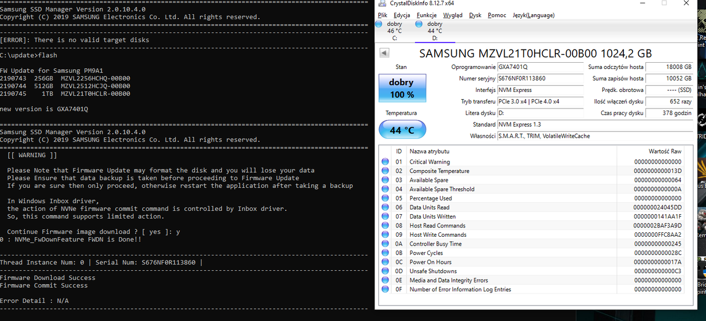This screenshot has height=321, width=706.
Task: Minimize the CrystalDiskInfo window
Action: tap(642, 3)
